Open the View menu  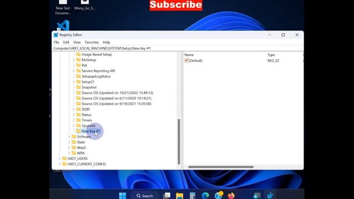pyautogui.click(x=77, y=42)
